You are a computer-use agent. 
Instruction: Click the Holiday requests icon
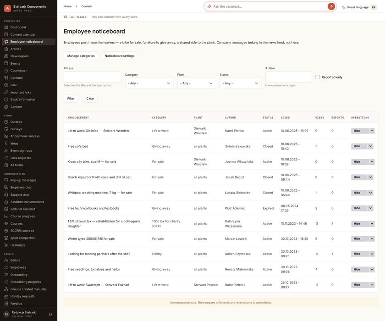click(6, 296)
